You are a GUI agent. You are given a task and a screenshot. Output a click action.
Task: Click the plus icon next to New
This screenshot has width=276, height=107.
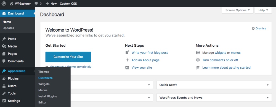click(47, 4)
